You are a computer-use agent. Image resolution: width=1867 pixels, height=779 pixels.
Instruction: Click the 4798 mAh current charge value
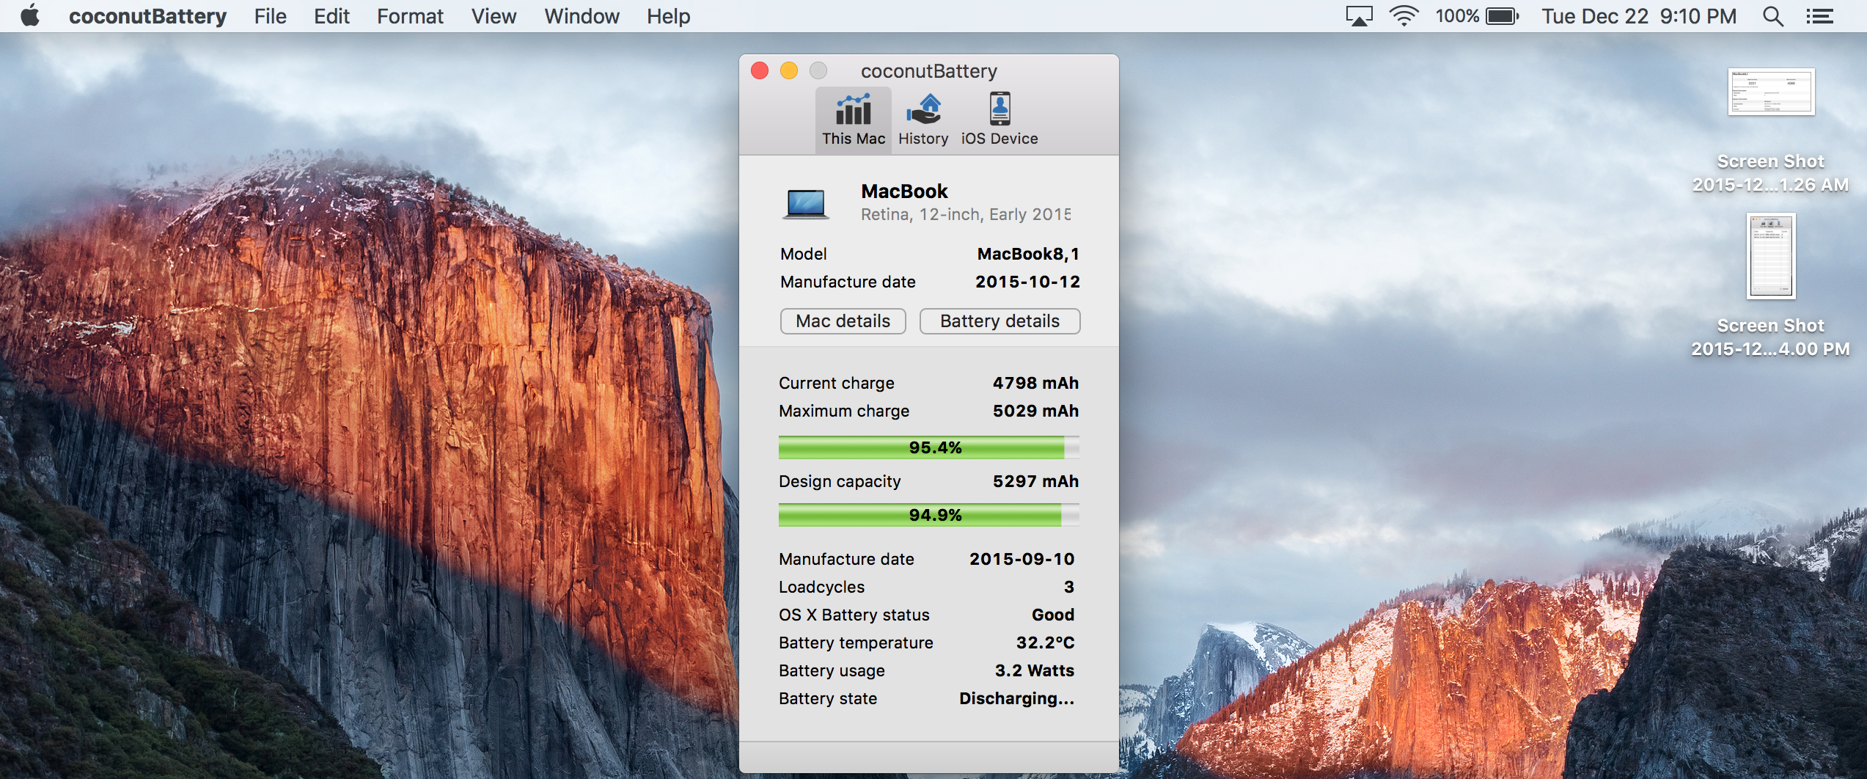pyautogui.click(x=1035, y=383)
